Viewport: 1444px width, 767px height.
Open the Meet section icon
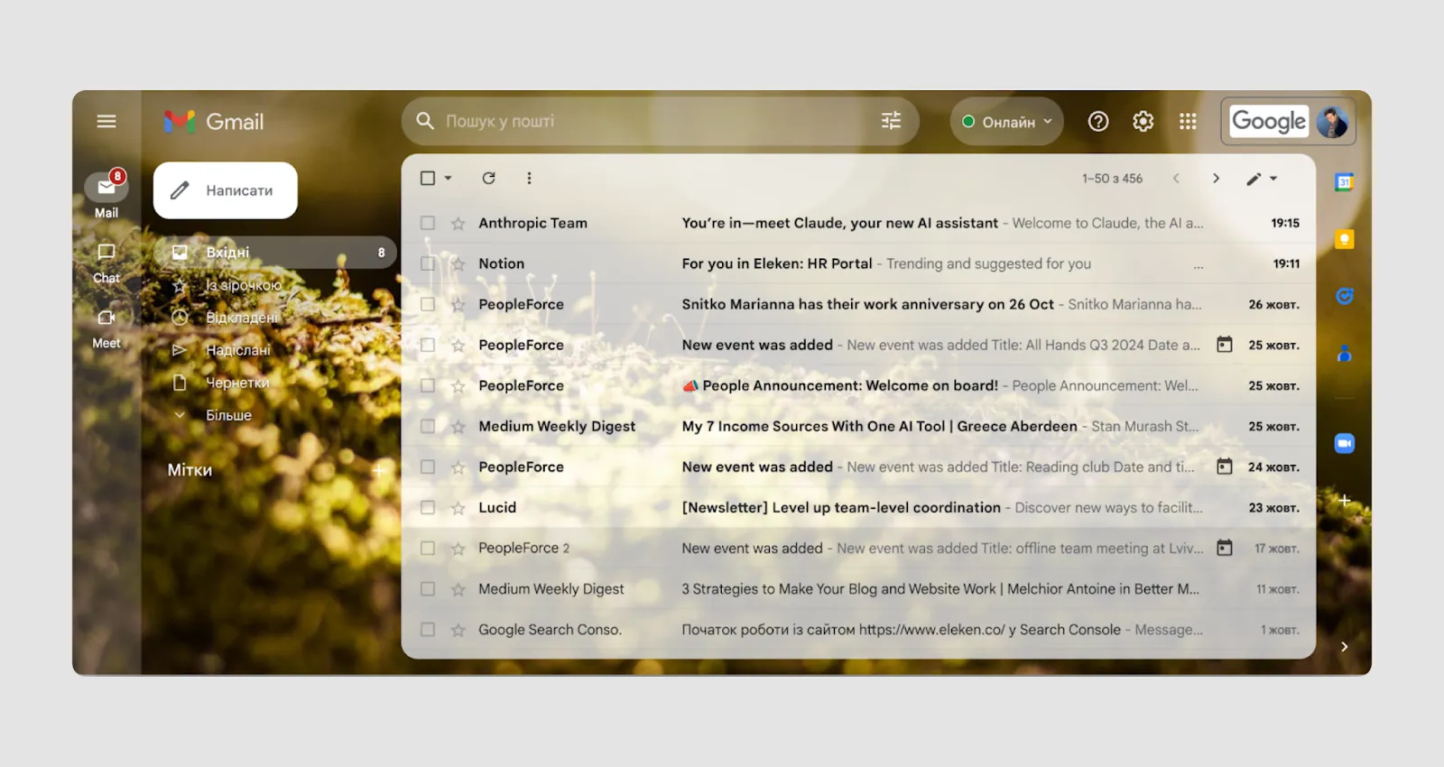coord(106,317)
